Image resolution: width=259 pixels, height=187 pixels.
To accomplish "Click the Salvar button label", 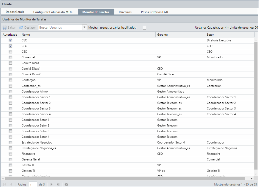I will pos(12,28).
